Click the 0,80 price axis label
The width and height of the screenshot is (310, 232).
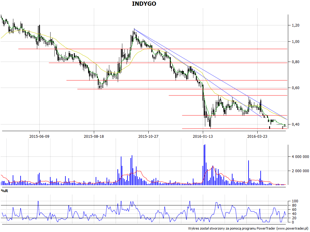click(x=295, y=62)
